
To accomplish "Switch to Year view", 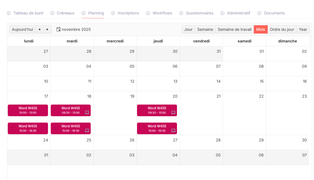I will pos(303,29).
